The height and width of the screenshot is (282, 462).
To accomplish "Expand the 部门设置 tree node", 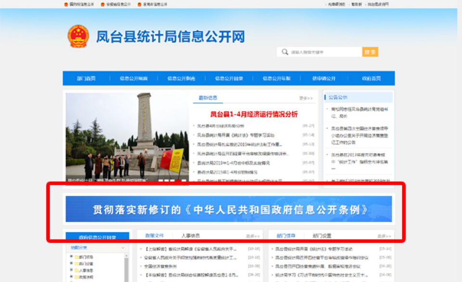I will [71, 264].
